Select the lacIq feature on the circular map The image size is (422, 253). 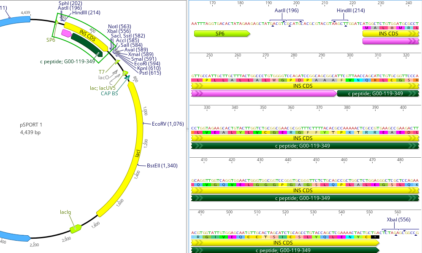pos(75,229)
